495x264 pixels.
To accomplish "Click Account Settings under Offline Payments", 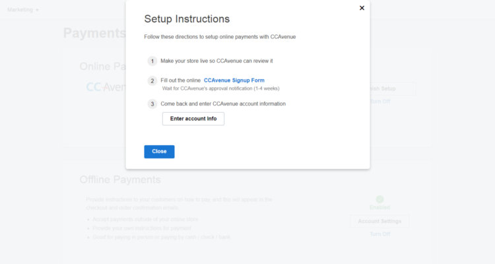I will pyautogui.click(x=379, y=221).
